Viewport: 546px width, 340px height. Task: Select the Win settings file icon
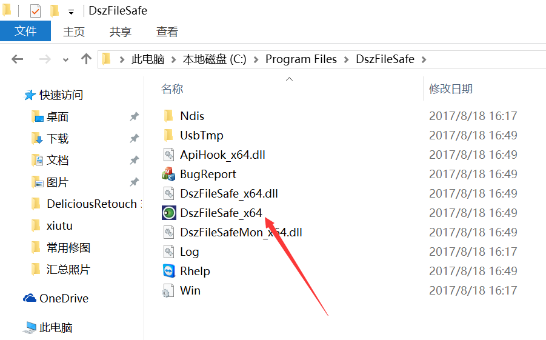[168, 290]
